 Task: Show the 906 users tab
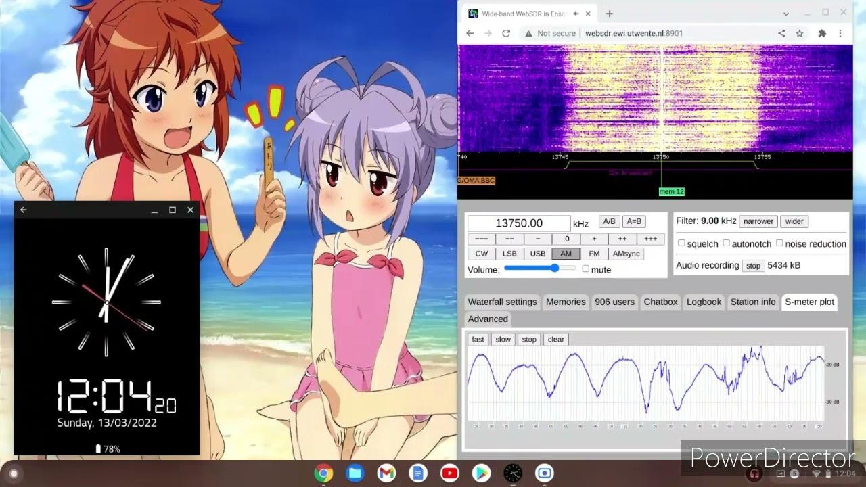pyautogui.click(x=614, y=302)
